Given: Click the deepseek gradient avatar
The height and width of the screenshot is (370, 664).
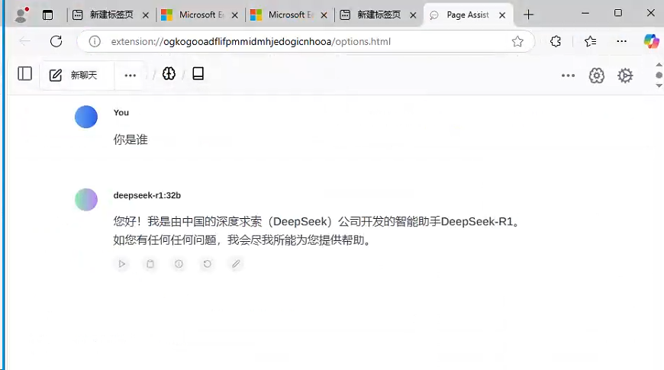Looking at the screenshot, I should (x=86, y=199).
